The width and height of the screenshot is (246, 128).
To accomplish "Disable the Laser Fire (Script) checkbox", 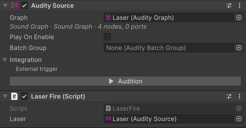I will click(x=24, y=97).
